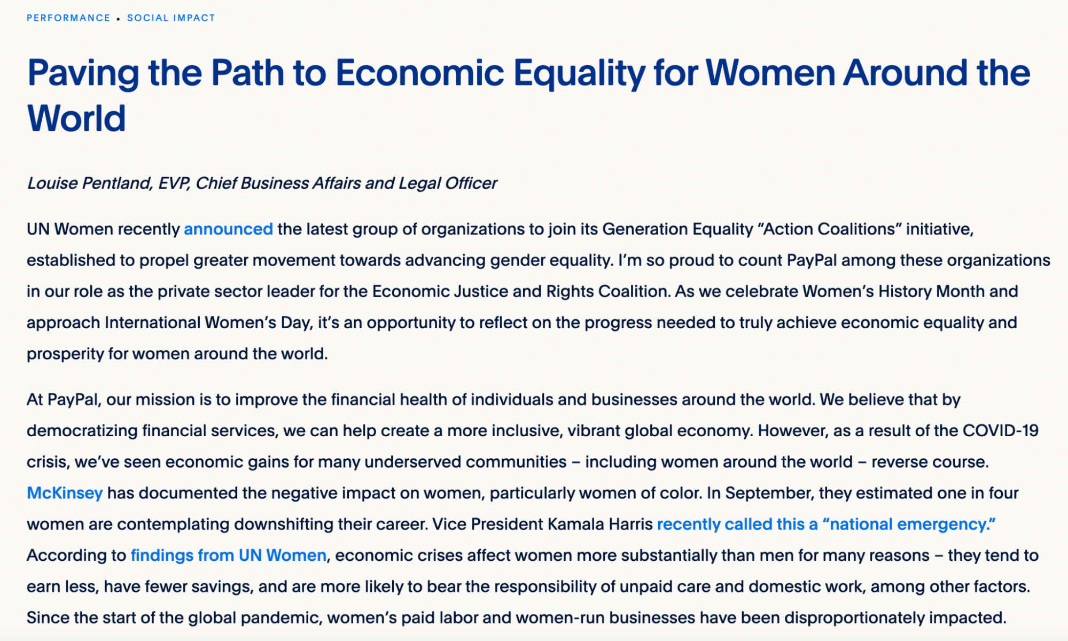
Task: Click the text 'Economic Justice and Rights Coalition'
Action: [520, 291]
